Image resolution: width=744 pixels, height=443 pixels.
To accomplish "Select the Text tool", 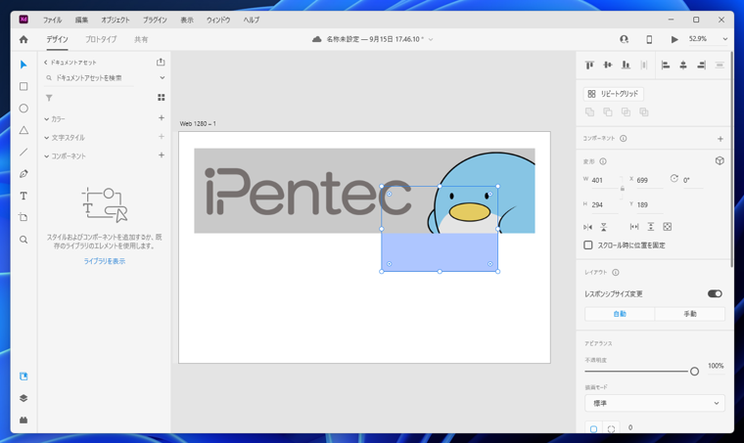I will pyautogui.click(x=23, y=196).
